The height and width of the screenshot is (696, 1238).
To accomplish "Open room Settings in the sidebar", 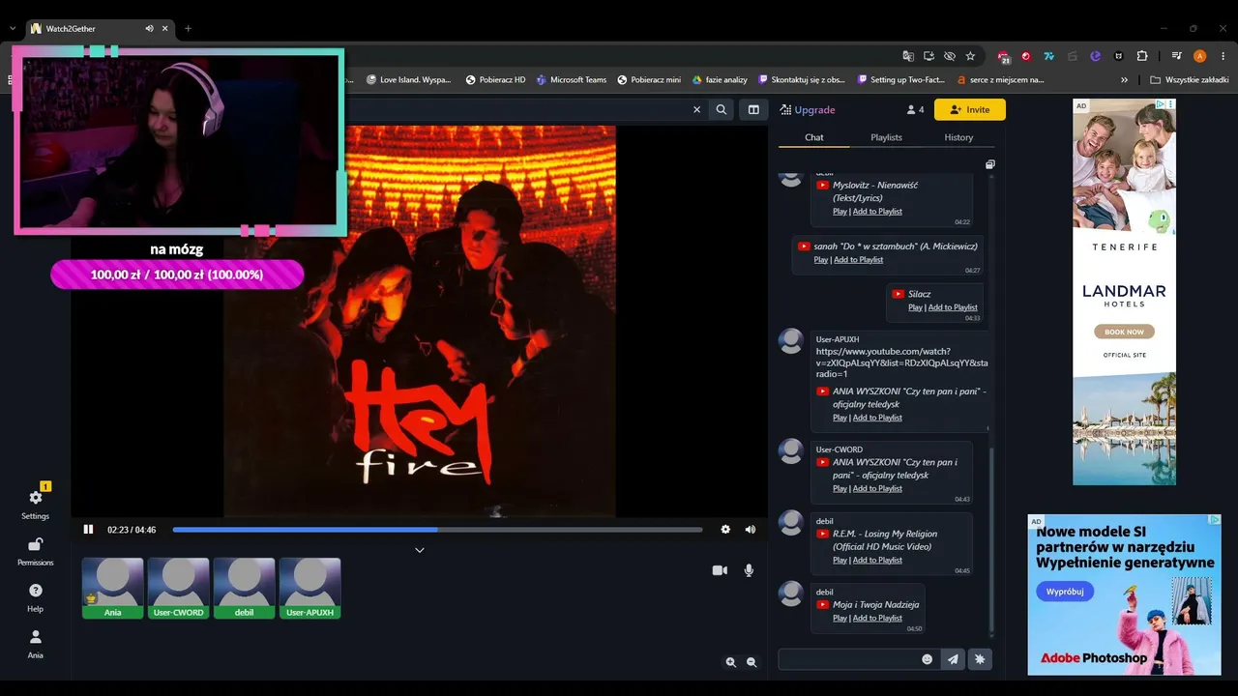I will pyautogui.click(x=36, y=503).
